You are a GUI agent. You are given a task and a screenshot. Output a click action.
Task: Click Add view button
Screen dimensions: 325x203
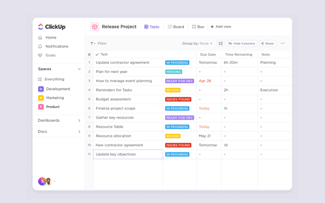point(221,27)
